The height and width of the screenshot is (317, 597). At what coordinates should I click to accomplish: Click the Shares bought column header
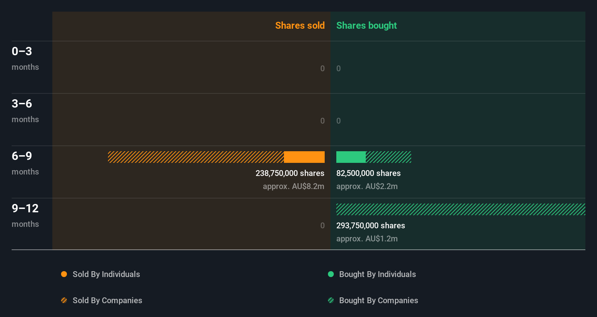coord(366,25)
